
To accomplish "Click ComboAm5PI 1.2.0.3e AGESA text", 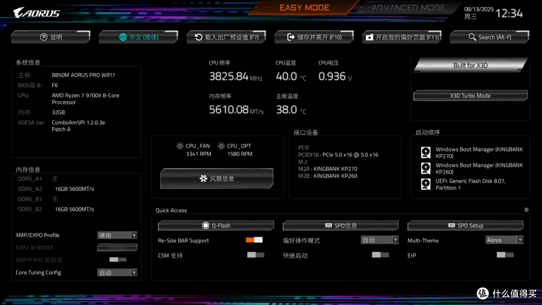I will (x=78, y=126).
